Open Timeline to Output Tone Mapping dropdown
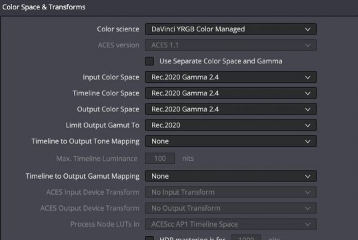The width and height of the screenshot is (358, 240). click(x=231, y=141)
